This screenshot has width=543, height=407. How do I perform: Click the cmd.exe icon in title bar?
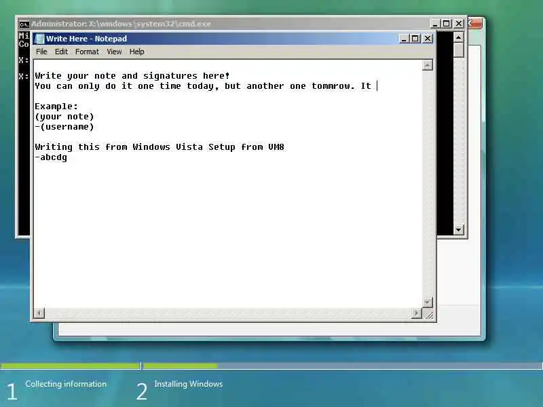point(24,24)
